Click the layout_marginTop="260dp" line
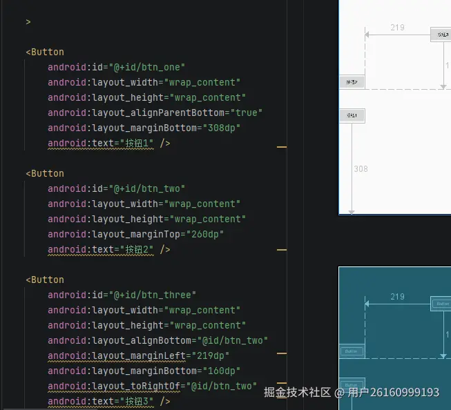Image resolution: width=451 pixels, height=410 pixels. point(135,234)
